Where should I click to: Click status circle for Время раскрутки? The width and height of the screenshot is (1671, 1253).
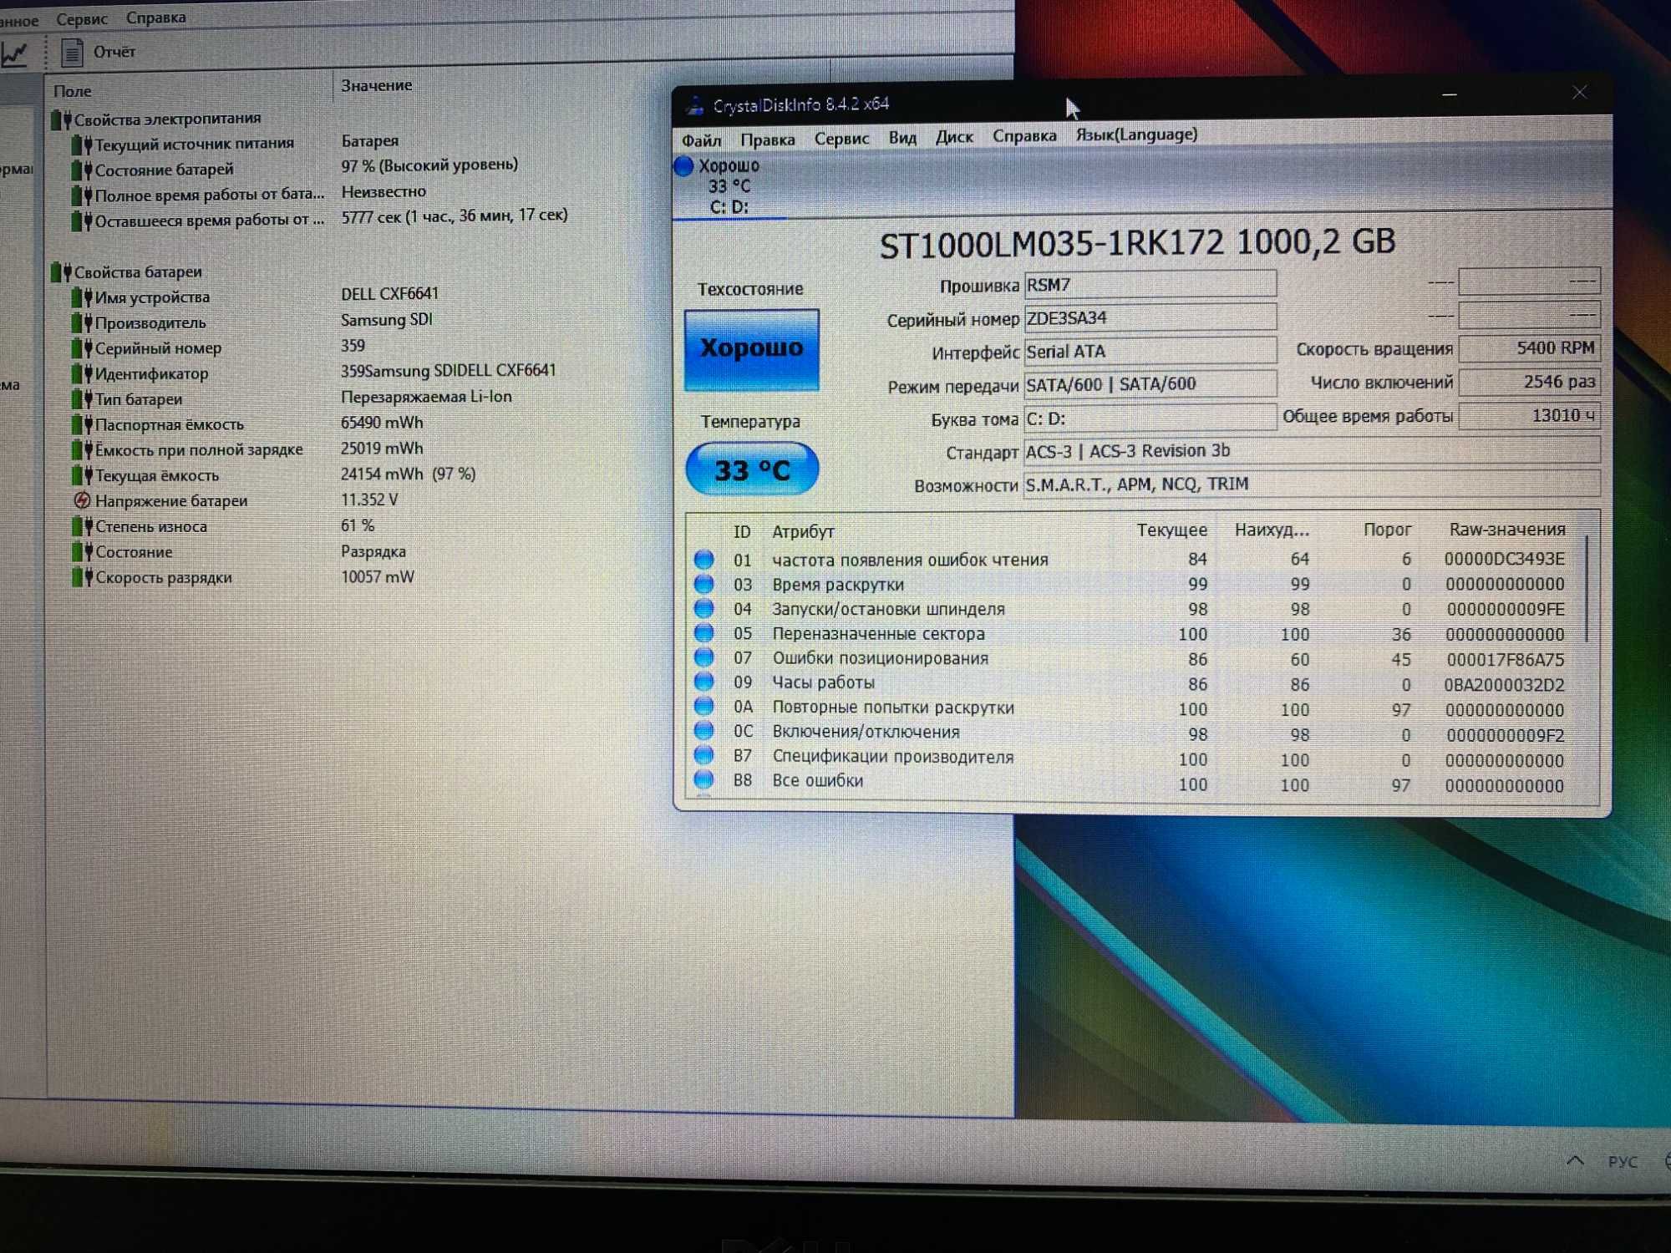tap(704, 584)
